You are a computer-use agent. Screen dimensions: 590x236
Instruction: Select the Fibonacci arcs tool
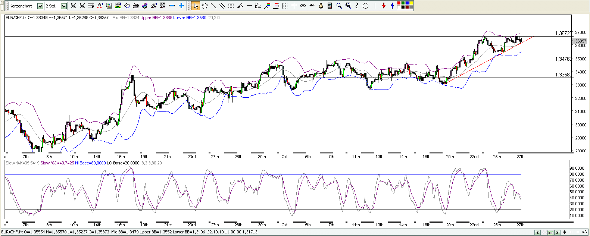(x=303, y=6)
